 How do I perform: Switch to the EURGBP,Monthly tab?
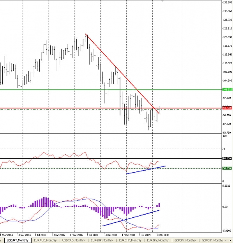tap(102, 240)
